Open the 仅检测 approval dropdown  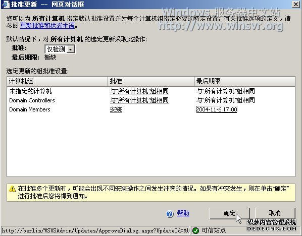point(60,49)
